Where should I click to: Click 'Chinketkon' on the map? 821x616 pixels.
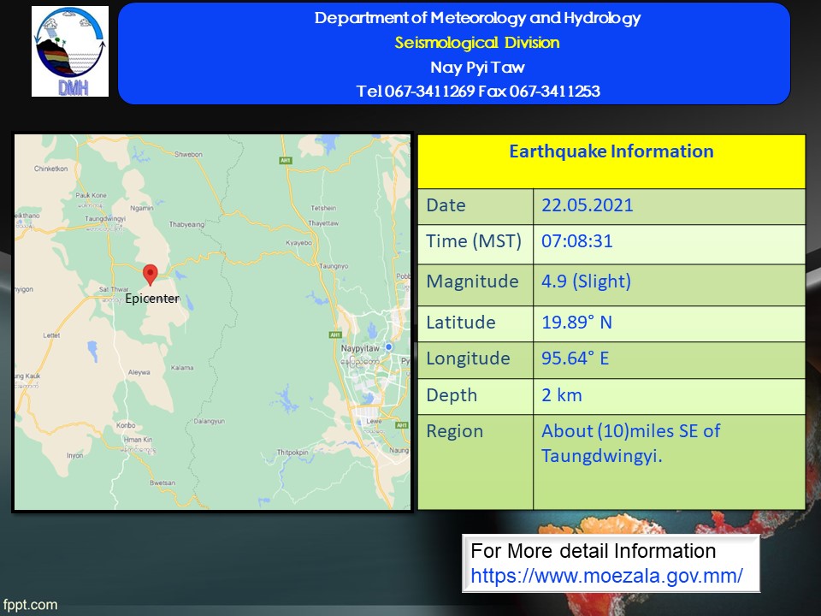tap(50, 169)
